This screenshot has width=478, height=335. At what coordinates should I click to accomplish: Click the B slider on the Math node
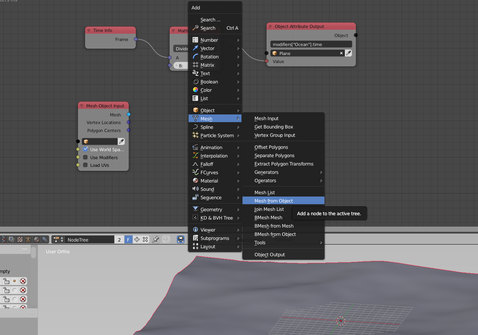[180, 65]
